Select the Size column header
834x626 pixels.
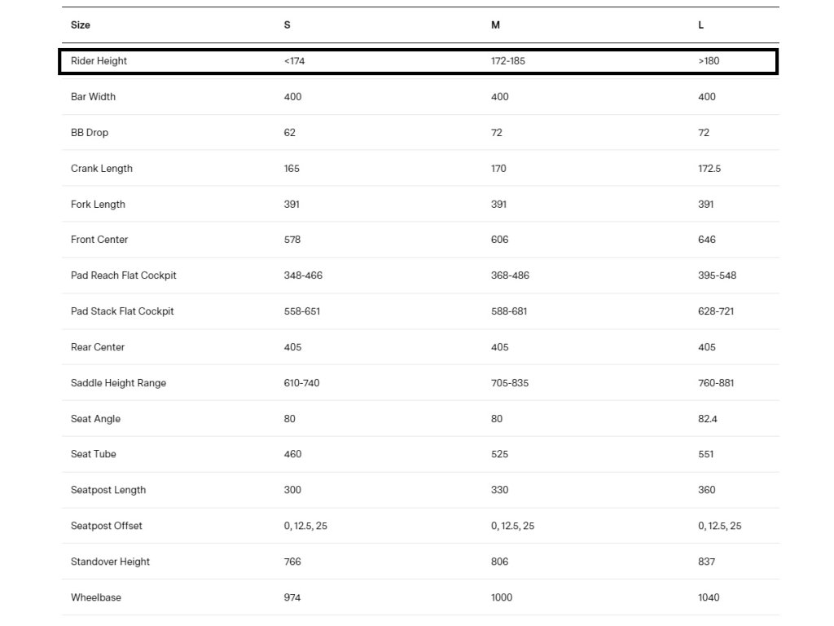pyautogui.click(x=81, y=25)
